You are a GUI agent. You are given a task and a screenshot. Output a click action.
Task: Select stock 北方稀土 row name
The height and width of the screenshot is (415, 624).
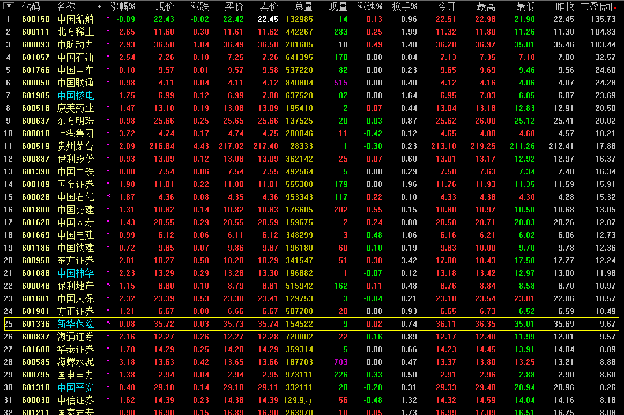tap(76, 32)
